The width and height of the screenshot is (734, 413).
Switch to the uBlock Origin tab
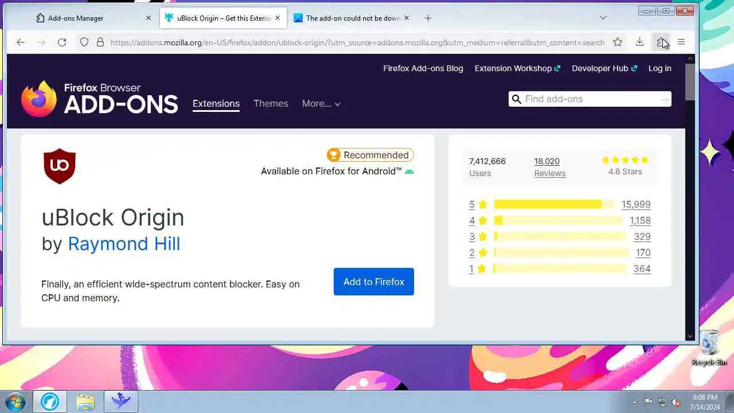223,18
